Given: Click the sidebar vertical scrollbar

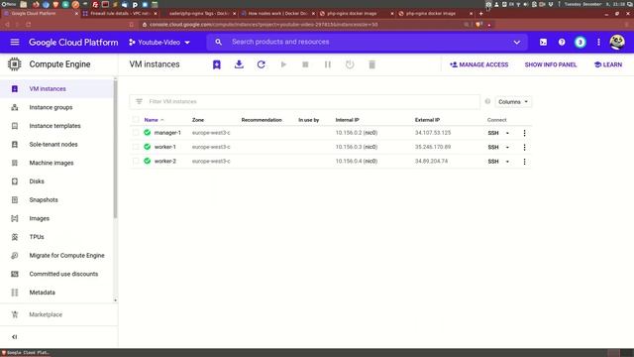Looking at the screenshot, I should [115, 150].
